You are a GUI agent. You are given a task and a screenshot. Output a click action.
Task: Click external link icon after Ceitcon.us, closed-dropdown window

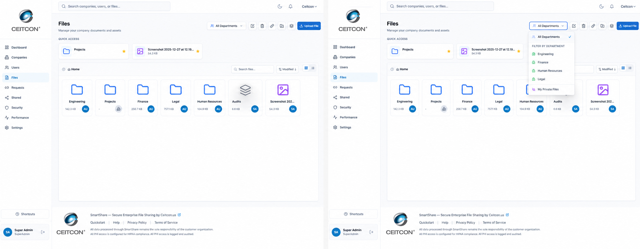click(179, 215)
